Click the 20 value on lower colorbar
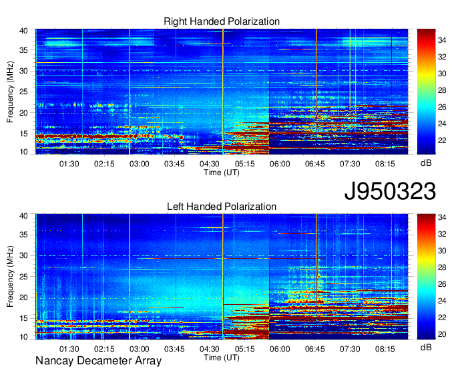Image resolution: width=454 pixels, height=369 pixels. click(442, 334)
